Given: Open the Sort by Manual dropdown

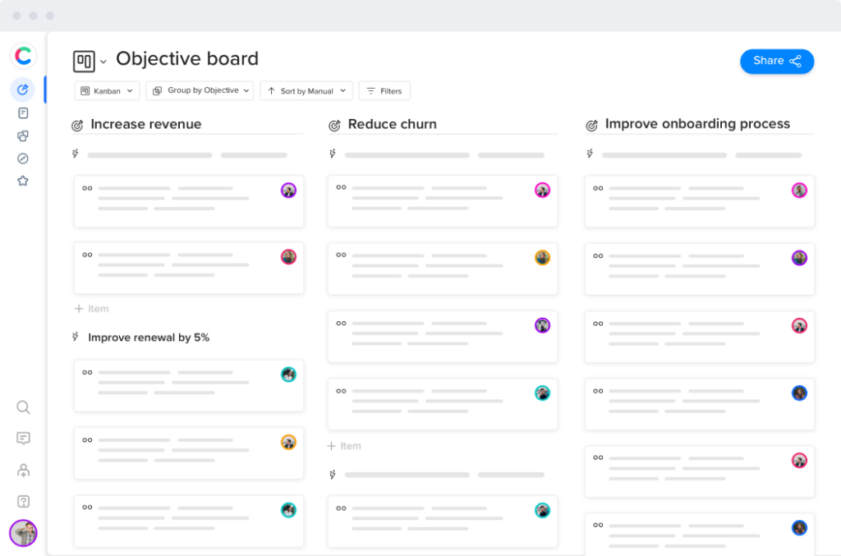Looking at the screenshot, I should pos(306,90).
